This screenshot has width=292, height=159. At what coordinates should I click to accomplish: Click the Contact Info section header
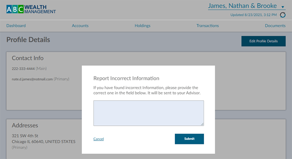pos(28,58)
